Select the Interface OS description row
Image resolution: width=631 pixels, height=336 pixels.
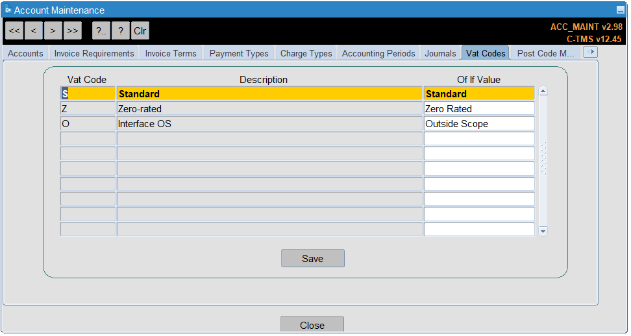pos(269,124)
